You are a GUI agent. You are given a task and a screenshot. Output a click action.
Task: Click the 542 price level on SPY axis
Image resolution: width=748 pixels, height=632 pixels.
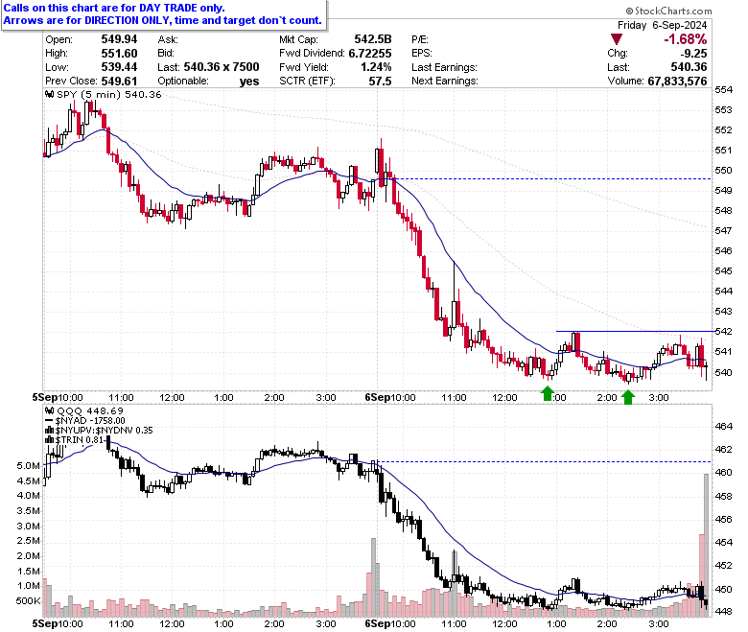[x=723, y=331]
